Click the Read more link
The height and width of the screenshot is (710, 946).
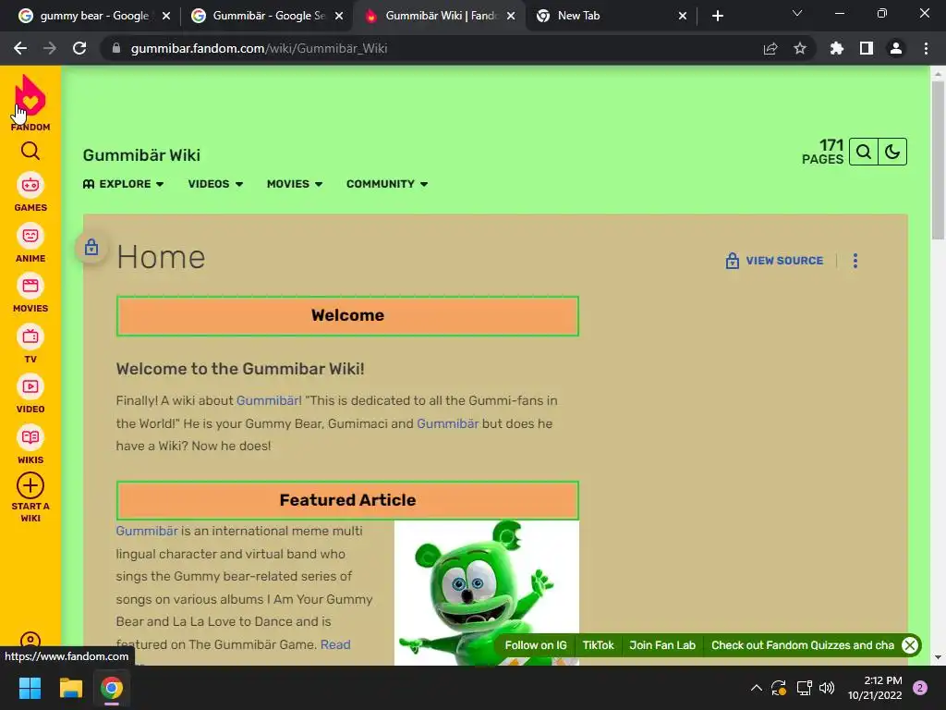click(x=335, y=644)
